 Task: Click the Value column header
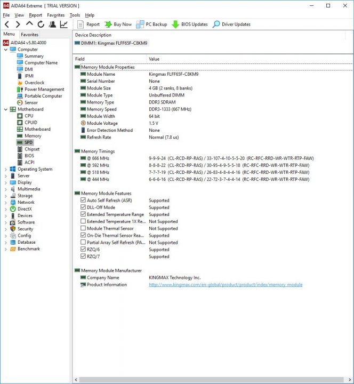pos(154,59)
